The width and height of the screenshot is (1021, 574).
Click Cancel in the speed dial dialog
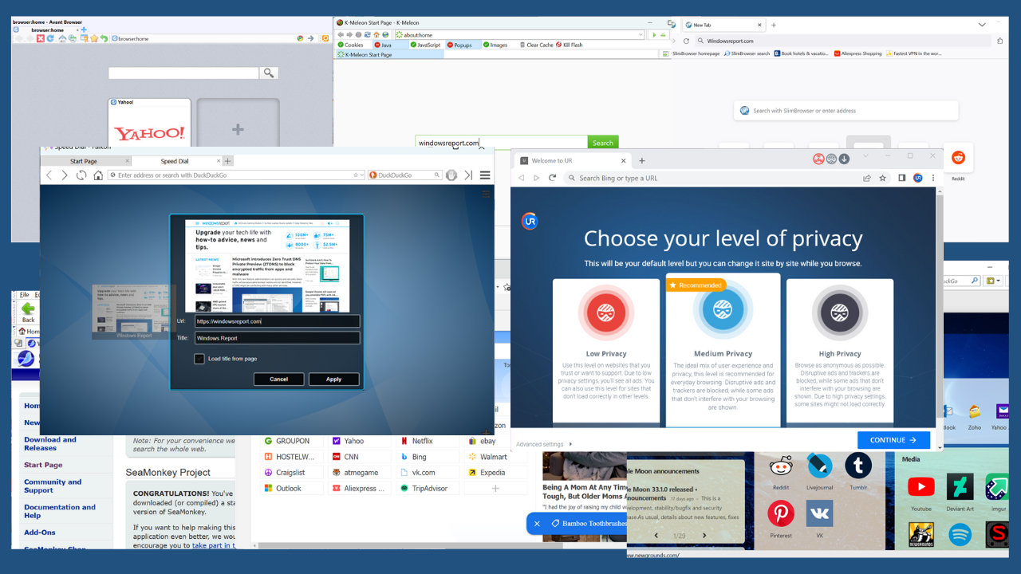[278, 379]
